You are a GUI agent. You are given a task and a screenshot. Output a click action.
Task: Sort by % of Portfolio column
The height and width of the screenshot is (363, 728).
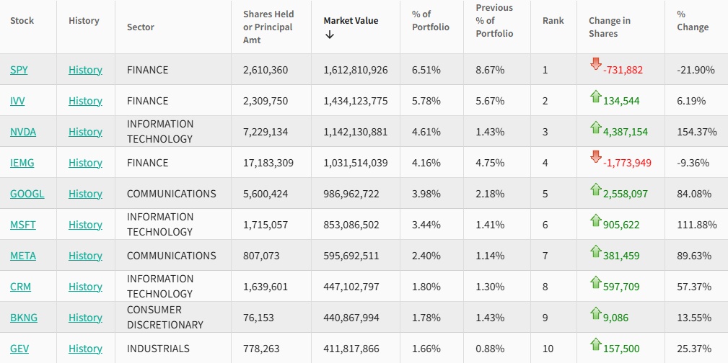[x=431, y=20]
